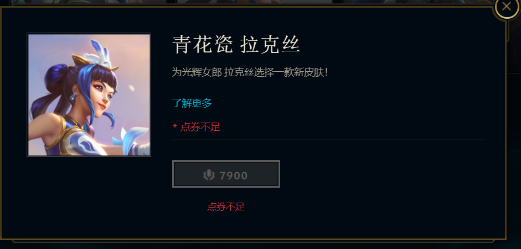This screenshot has width=521, height=249.
Task: Click the 7900 price number
Action: pos(234,176)
